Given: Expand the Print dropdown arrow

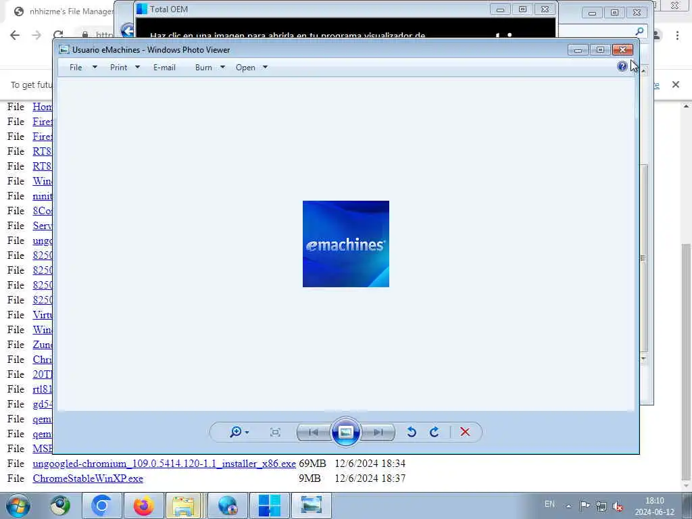Looking at the screenshot, I should [137, 68].
